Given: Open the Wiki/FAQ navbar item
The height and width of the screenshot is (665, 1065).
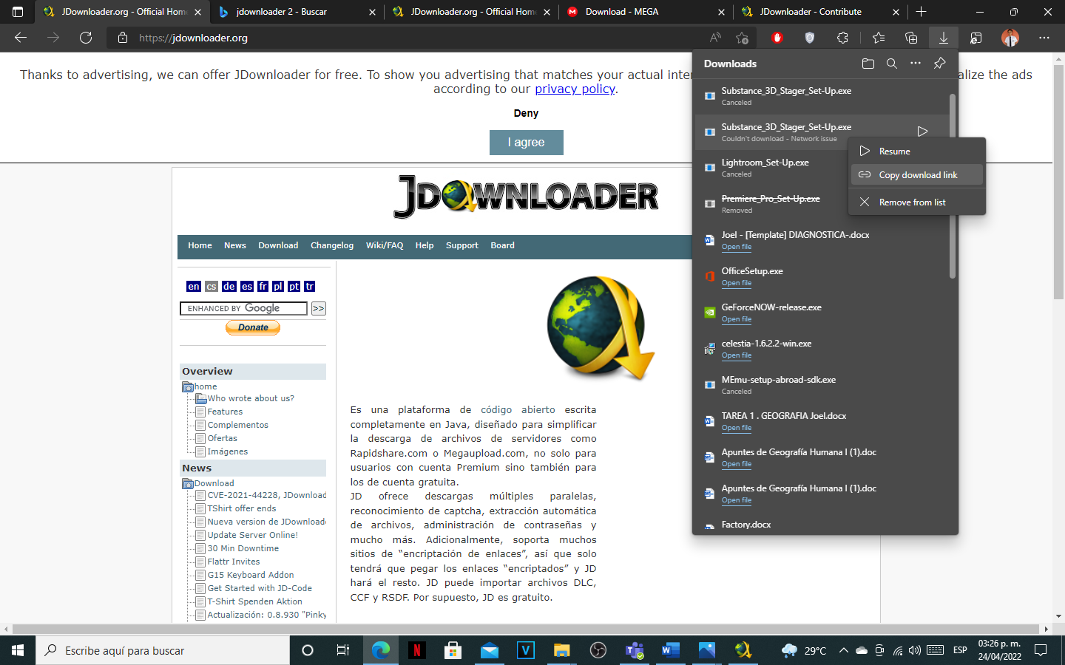Looking at the screenshot, I should click(x=385, y=245).
